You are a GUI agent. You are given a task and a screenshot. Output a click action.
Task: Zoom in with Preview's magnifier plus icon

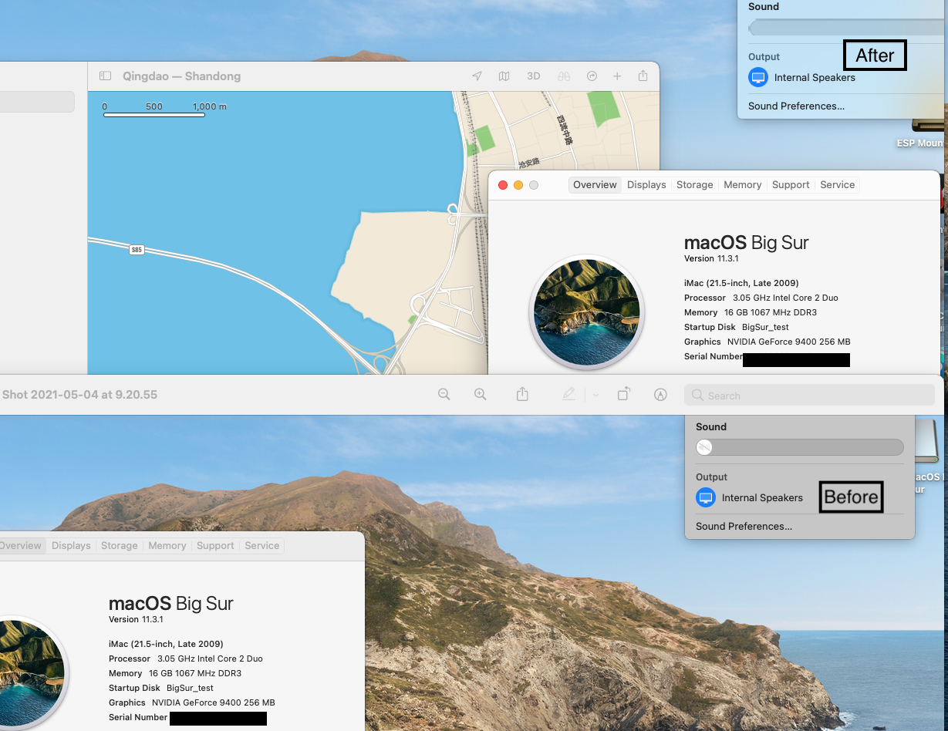(x=480, y=394)
